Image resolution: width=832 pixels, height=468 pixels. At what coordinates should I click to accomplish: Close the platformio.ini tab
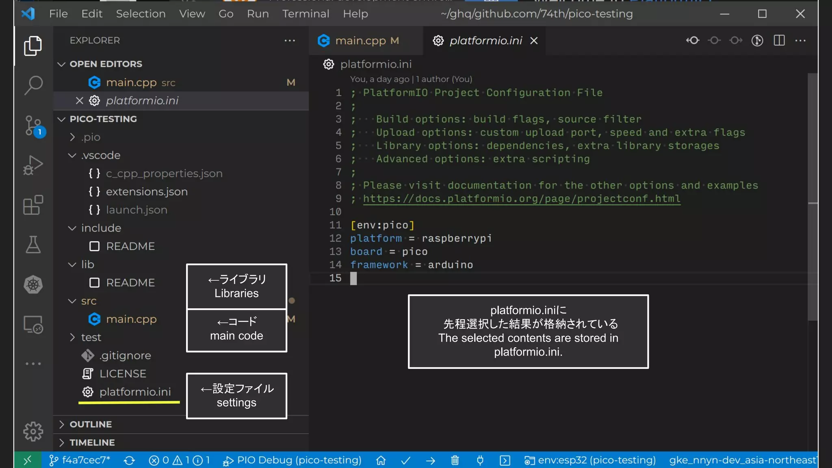[x=534, y=41]
